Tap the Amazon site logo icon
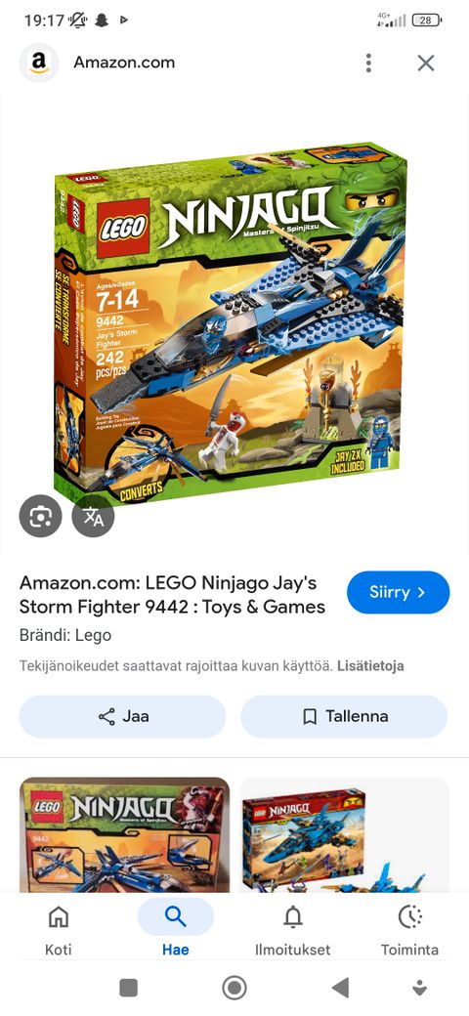 (x=39, y=63)
